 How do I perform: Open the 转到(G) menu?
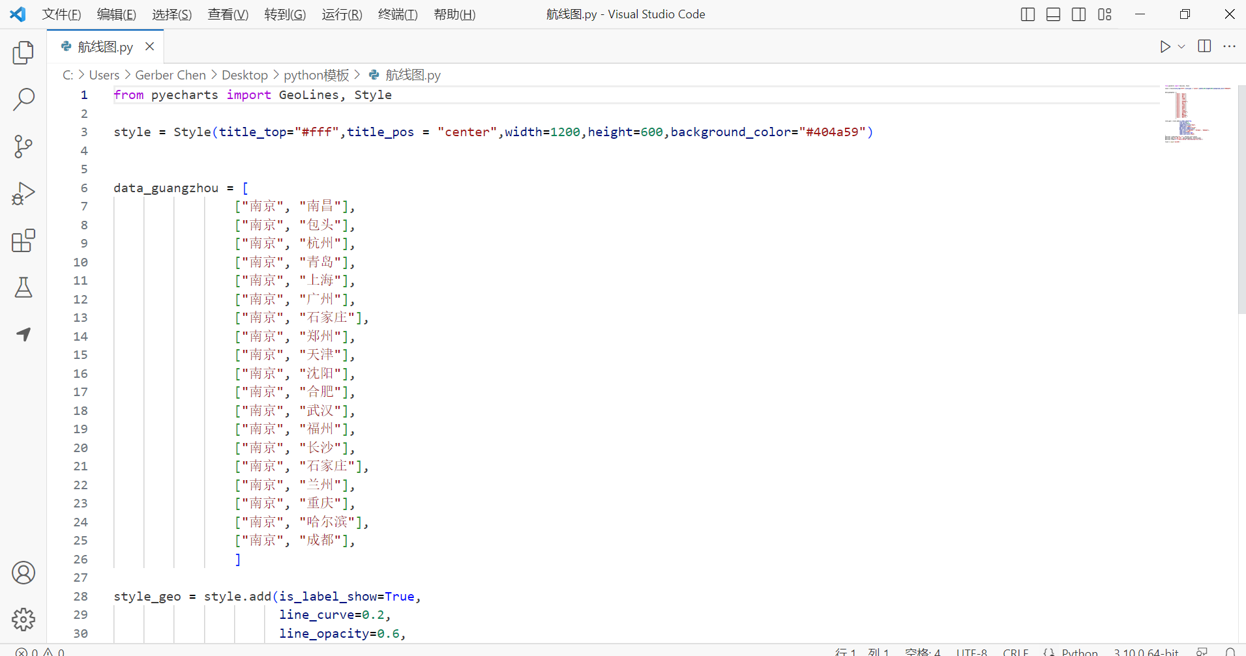coord(285,14)
